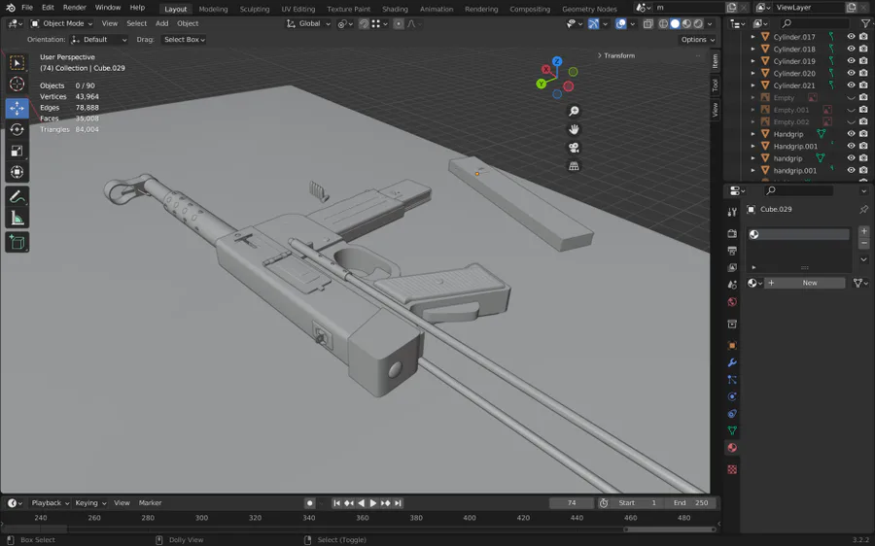This screenshot has width=875, height=546.
Task: Open the World properties tab
Action: [x=732, y=302]
